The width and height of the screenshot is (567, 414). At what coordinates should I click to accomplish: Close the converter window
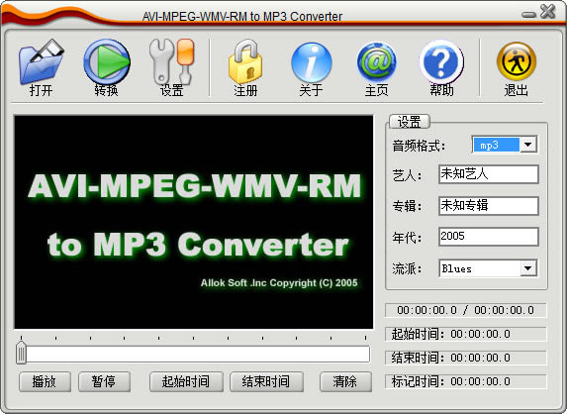tap(547, 12)
